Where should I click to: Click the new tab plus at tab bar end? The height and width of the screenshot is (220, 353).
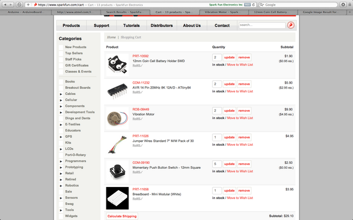click(350, 12)
